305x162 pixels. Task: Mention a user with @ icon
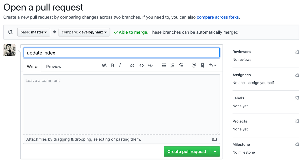(x=194, y=65)
